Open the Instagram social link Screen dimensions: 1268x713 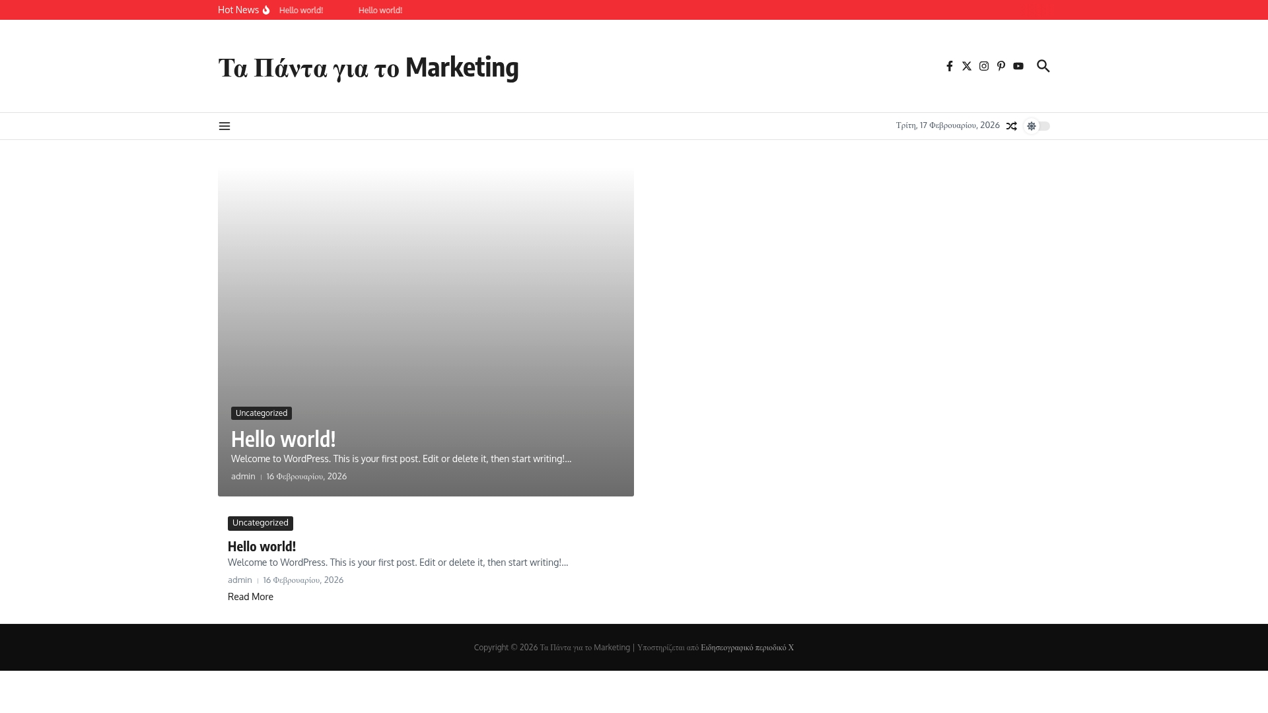click(984, 66)
